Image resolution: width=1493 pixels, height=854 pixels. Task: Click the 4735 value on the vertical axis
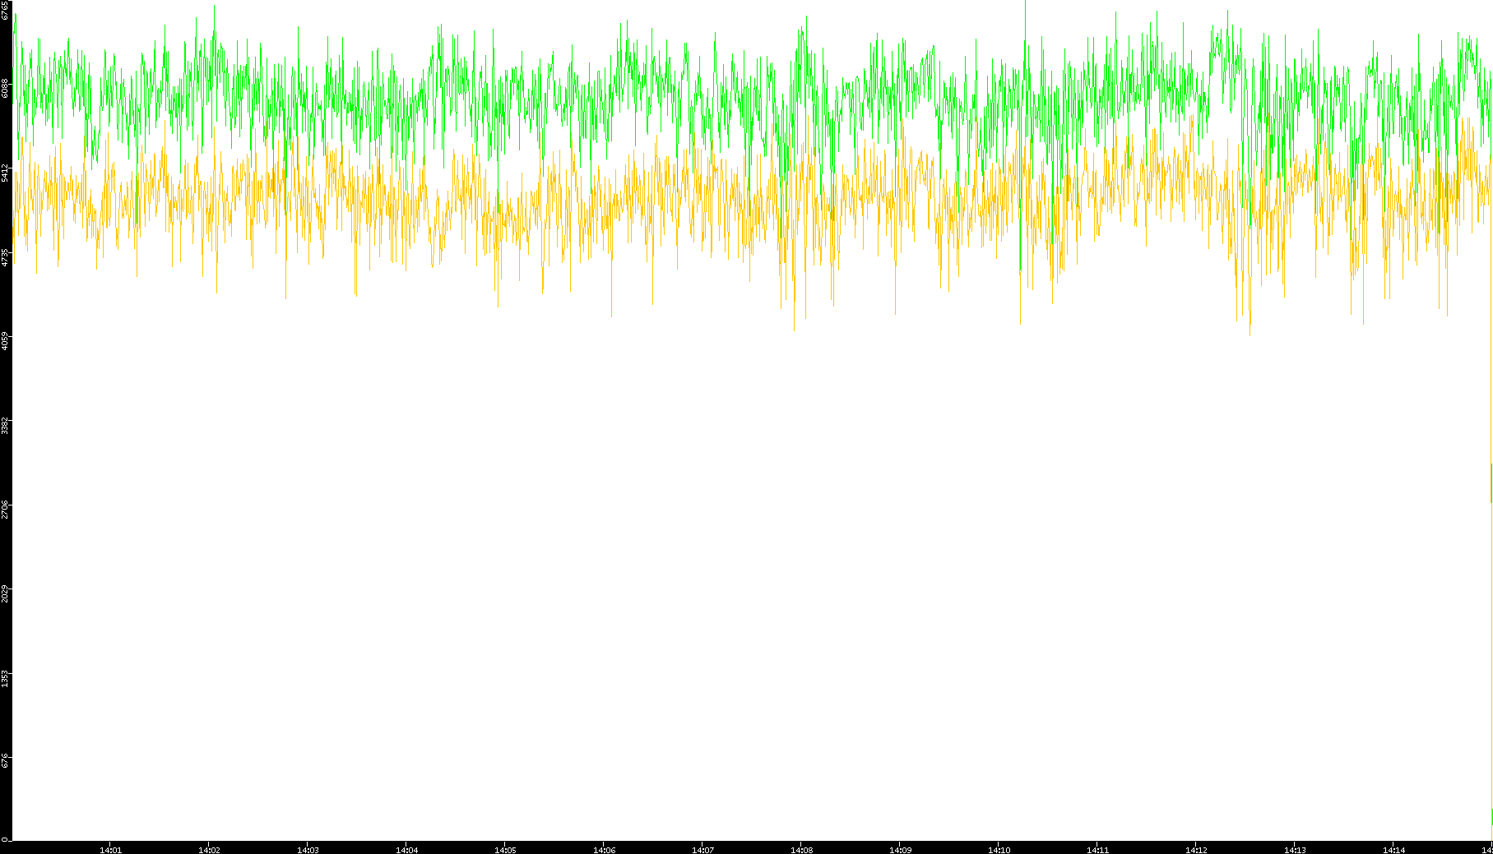[x=5, y=257]
